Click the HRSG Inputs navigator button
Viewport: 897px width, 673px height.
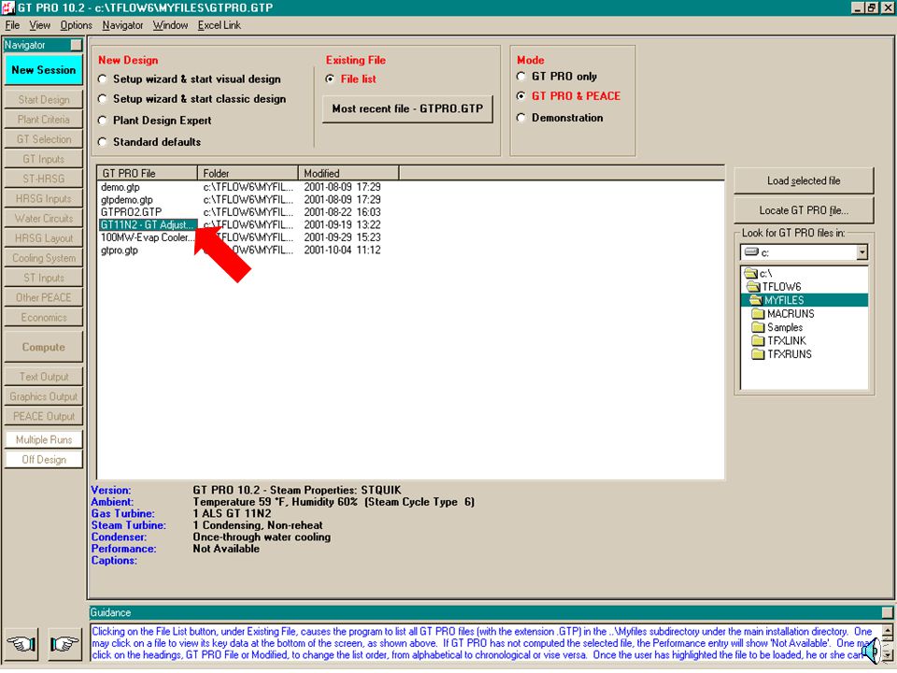point(44,198)
